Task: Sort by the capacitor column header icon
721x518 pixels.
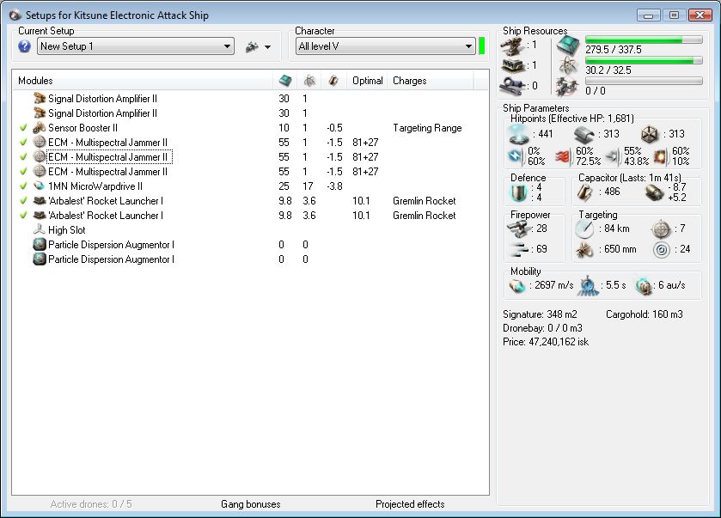Action: tap(333, 81)
